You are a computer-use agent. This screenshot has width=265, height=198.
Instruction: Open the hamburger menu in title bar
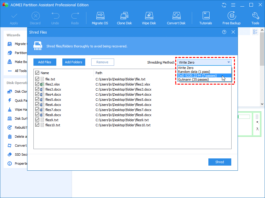coord(233,5)
